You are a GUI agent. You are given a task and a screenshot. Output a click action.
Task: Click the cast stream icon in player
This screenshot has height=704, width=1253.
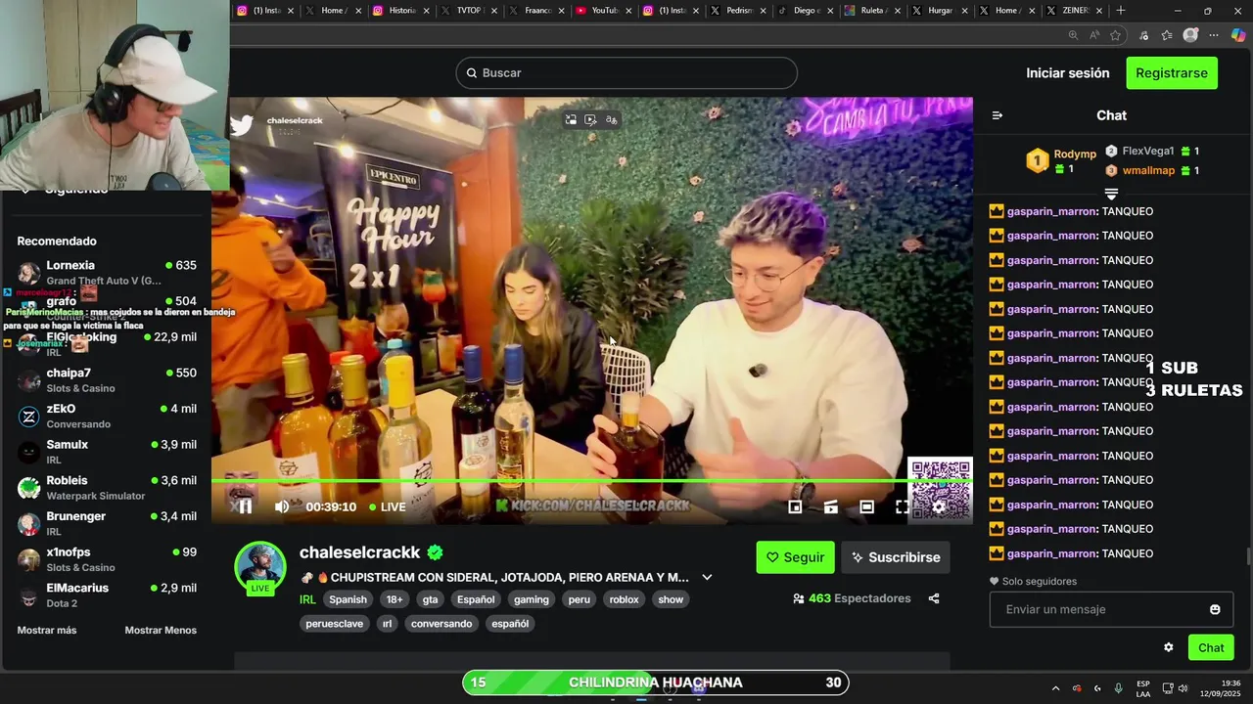(830, 506)
